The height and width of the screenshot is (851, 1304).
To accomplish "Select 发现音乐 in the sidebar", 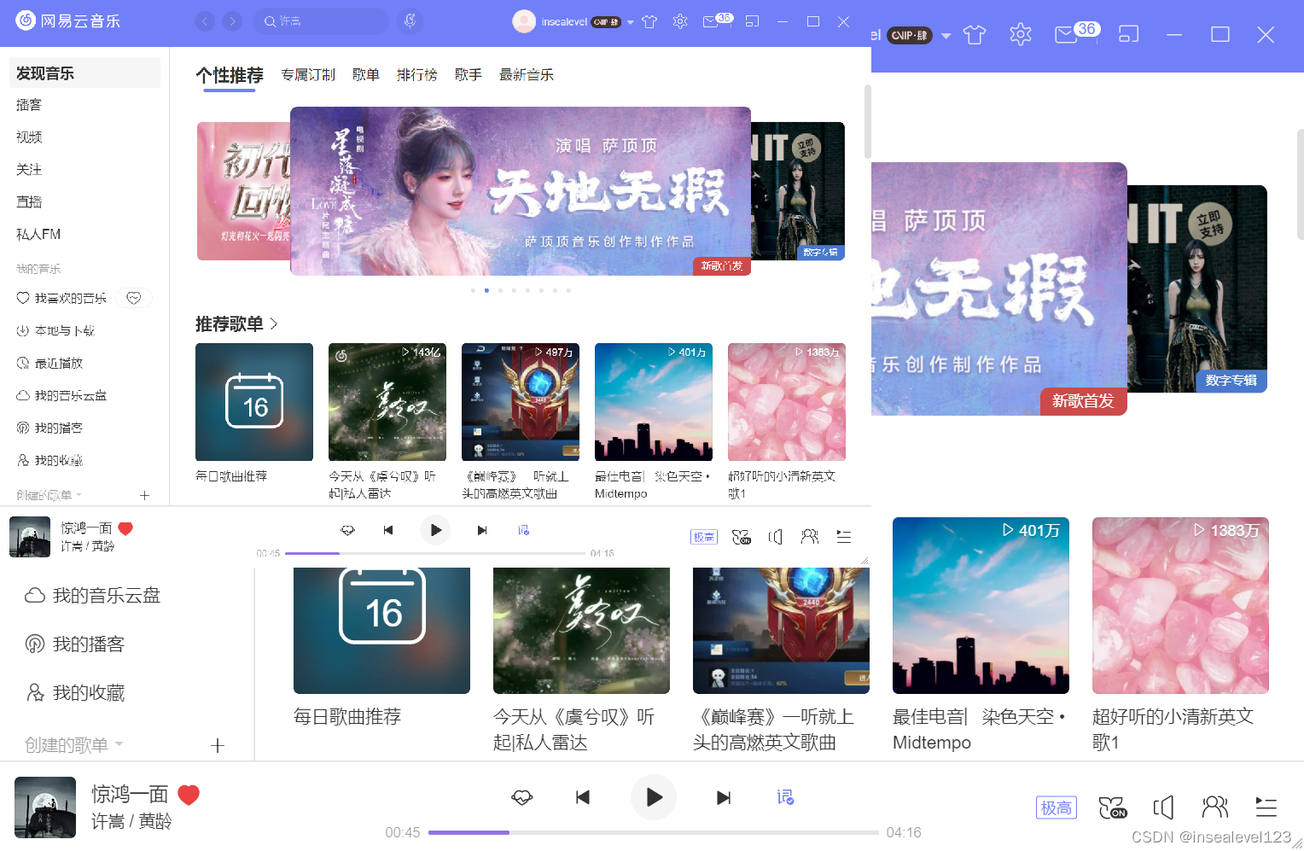I will 84,73.
